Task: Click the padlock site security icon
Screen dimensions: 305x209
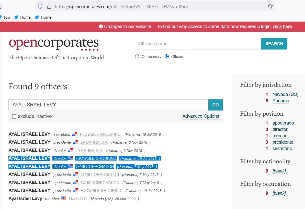Action: 49,6
